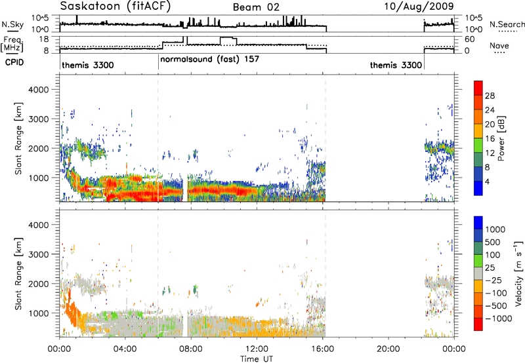Click the "28" label on Power colorbar
Screen dimensions: 525x363
click(490, 96)
